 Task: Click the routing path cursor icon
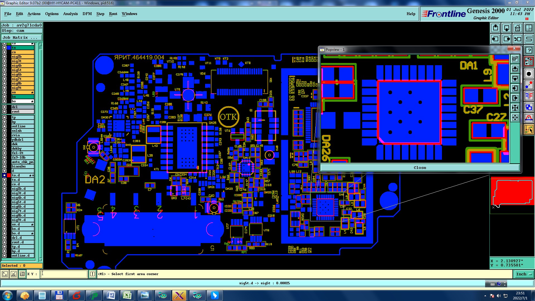tap(529, 129)
